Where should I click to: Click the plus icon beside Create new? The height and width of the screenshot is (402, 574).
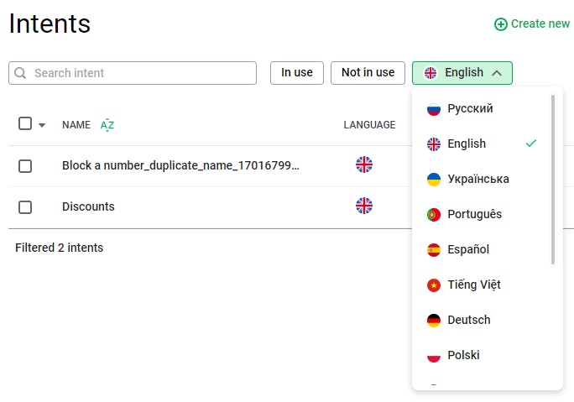(501, 24)
